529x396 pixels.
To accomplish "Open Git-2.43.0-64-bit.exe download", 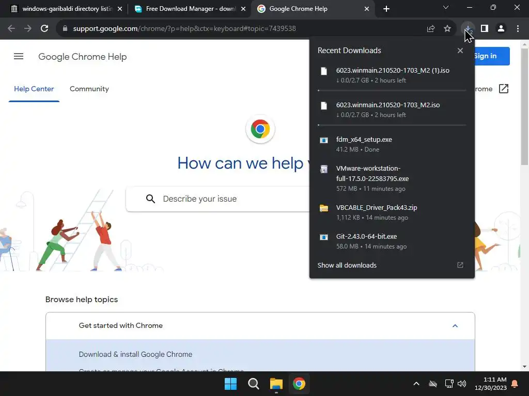I will [x=392, y=241].
